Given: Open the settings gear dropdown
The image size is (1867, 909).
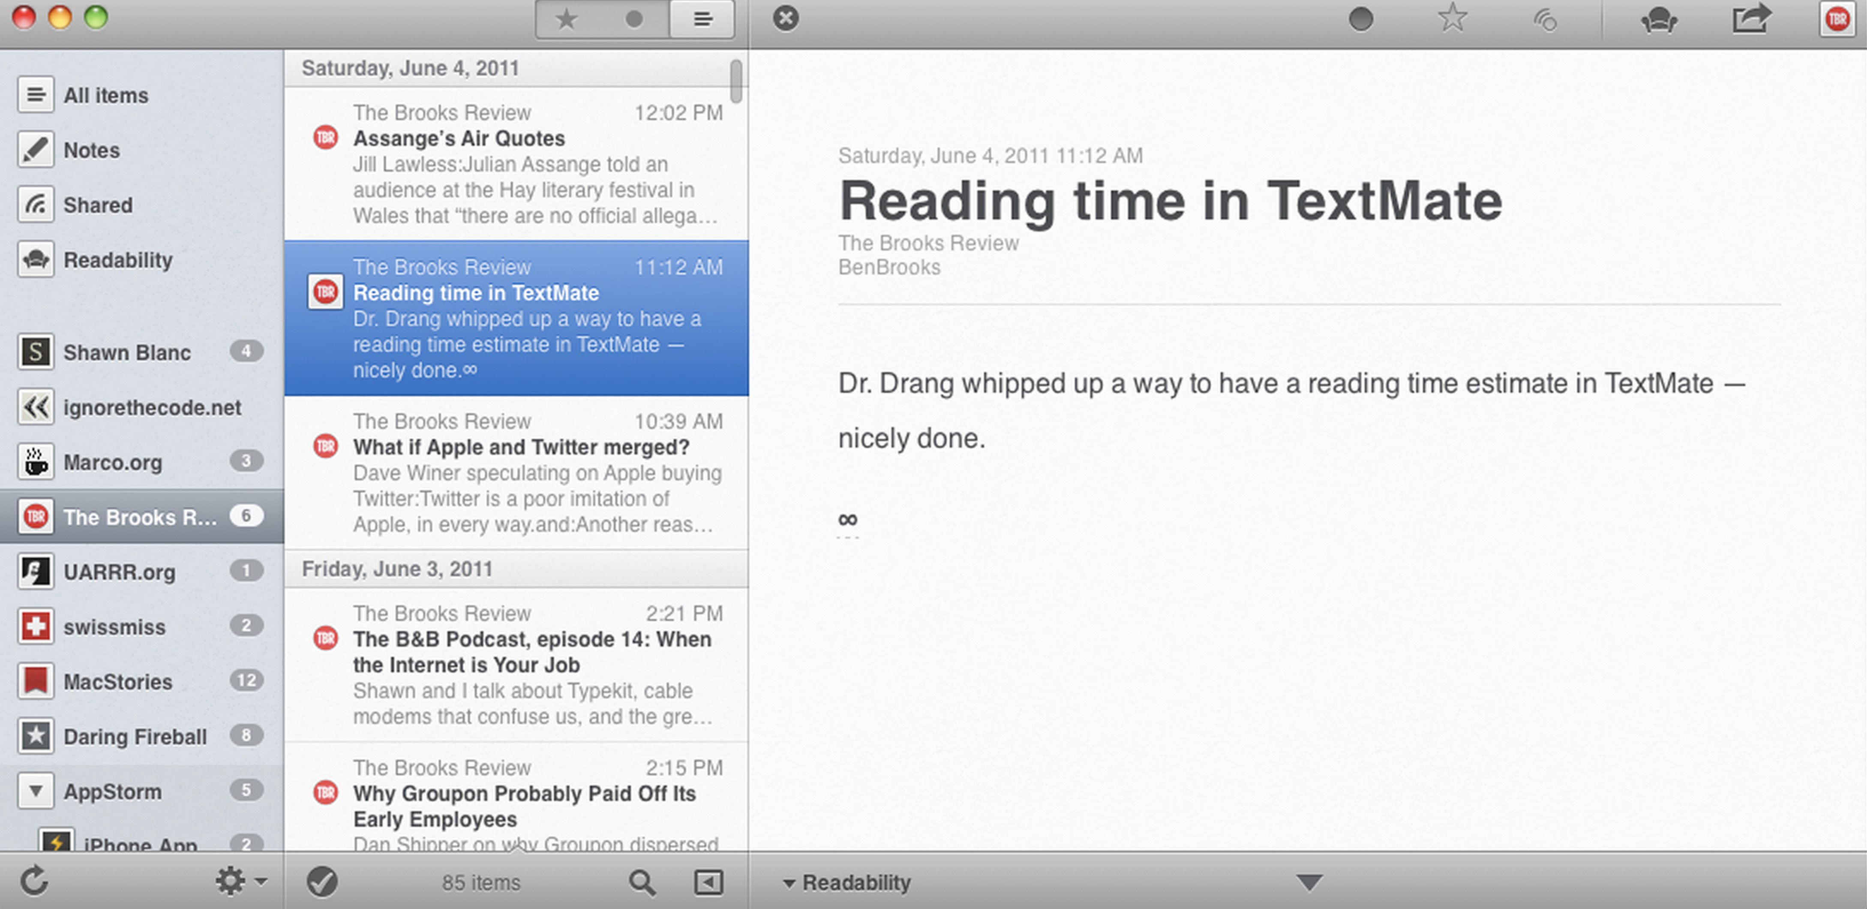Looking at the screenshot, I should (x=240, y=882).
